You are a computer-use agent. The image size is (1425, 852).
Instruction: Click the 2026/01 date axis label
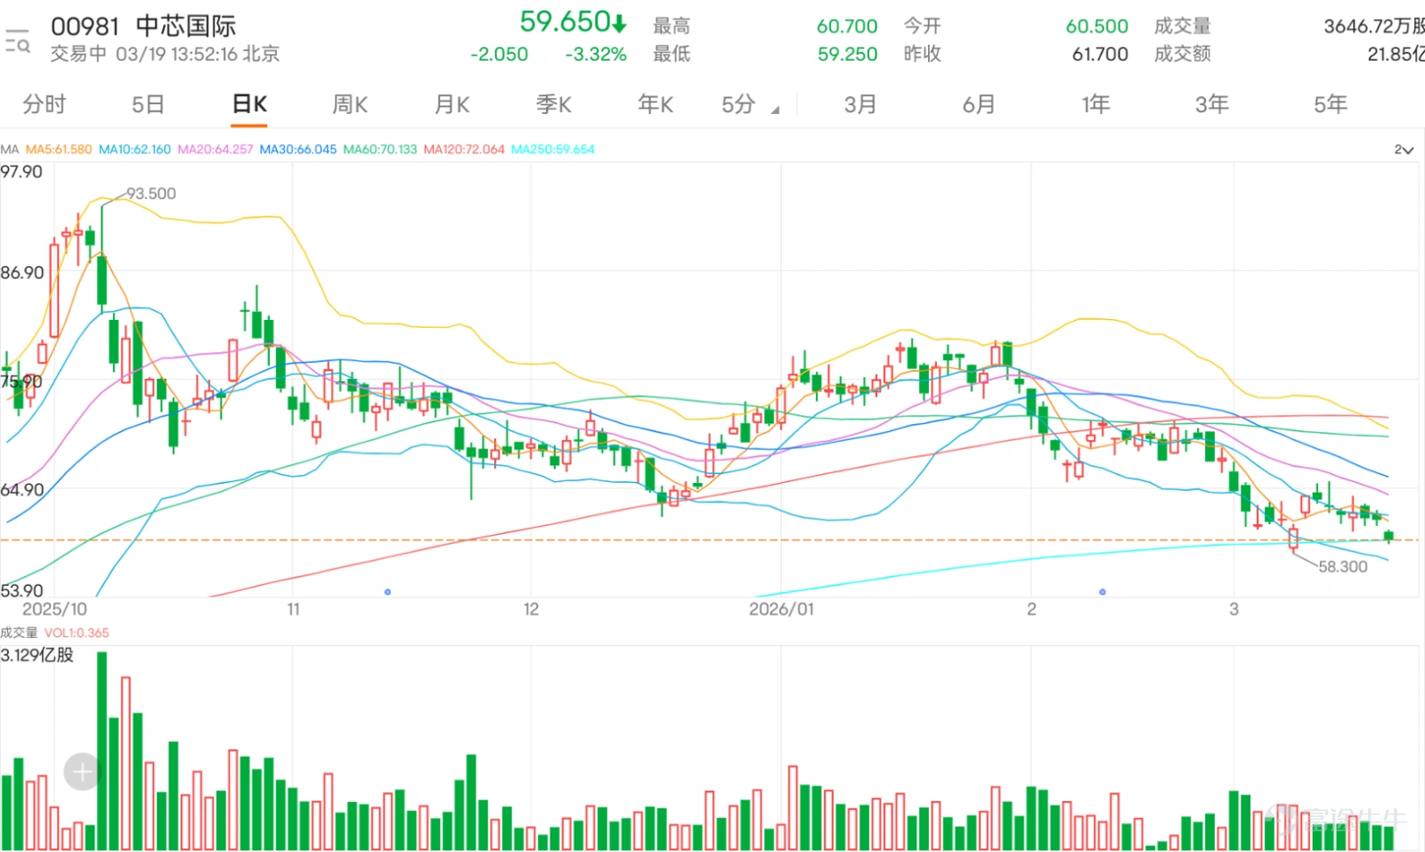[781, 609]
